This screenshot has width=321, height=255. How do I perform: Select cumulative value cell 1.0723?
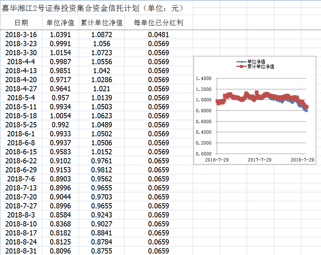102,53
